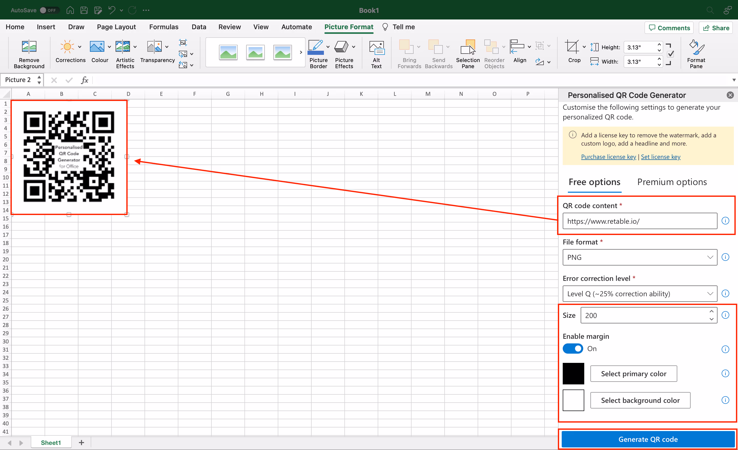Click the black primary color swatch

[573, 374]
